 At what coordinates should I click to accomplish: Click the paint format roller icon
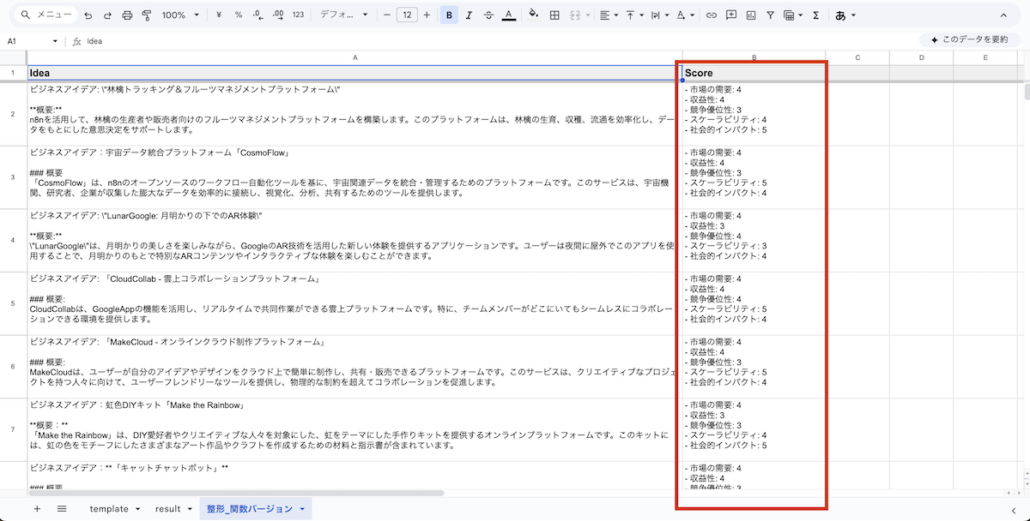[146, 15]
